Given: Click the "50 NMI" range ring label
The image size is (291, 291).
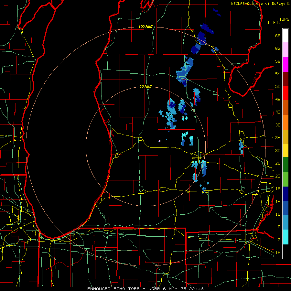Looking at the screenshot, I should click(145, 86).
